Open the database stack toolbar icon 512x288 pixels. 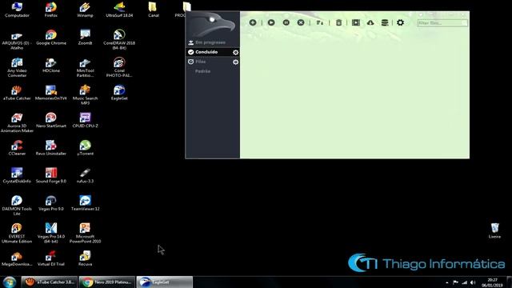(385, 22)
